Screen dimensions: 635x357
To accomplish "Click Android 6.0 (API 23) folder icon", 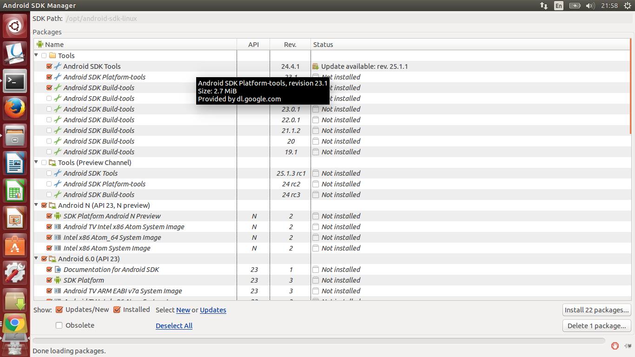I will coord(53,258).
